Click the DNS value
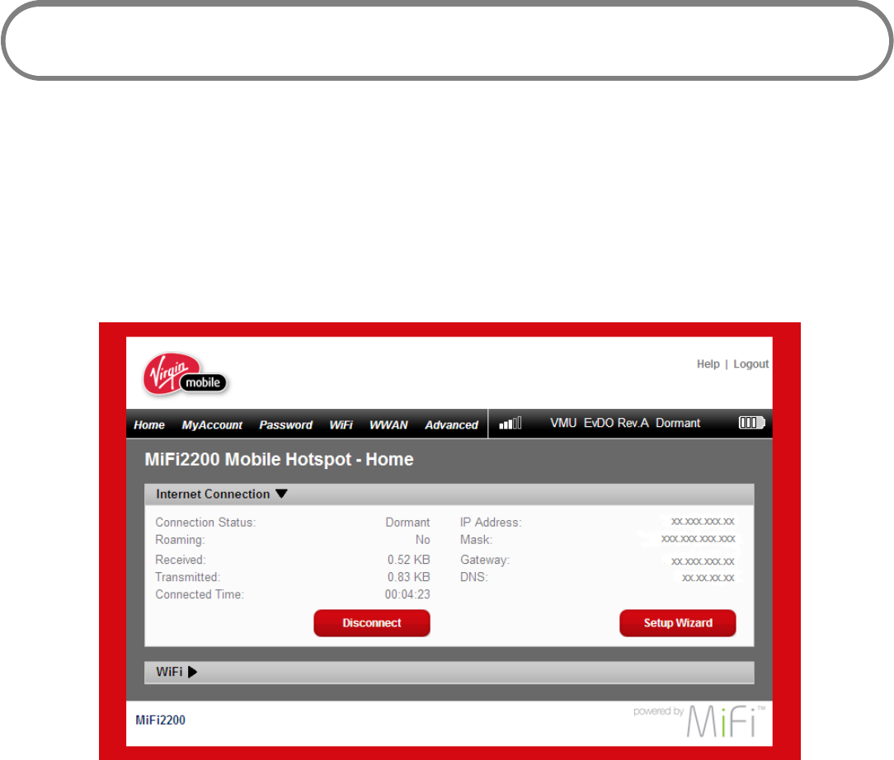This screenshot has height=760, width=894. (708, 578)
